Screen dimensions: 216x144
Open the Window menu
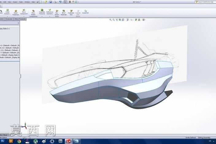coord(27,2)
